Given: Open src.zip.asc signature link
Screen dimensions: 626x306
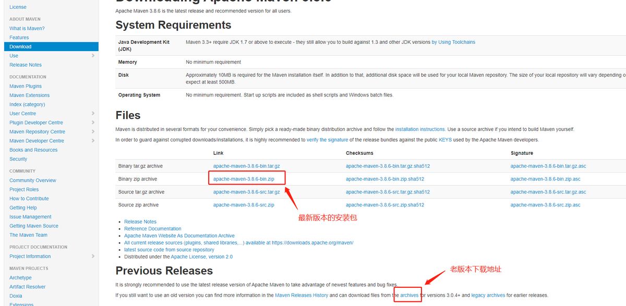Looking at the screenshot, I should [x=545, y=205].
